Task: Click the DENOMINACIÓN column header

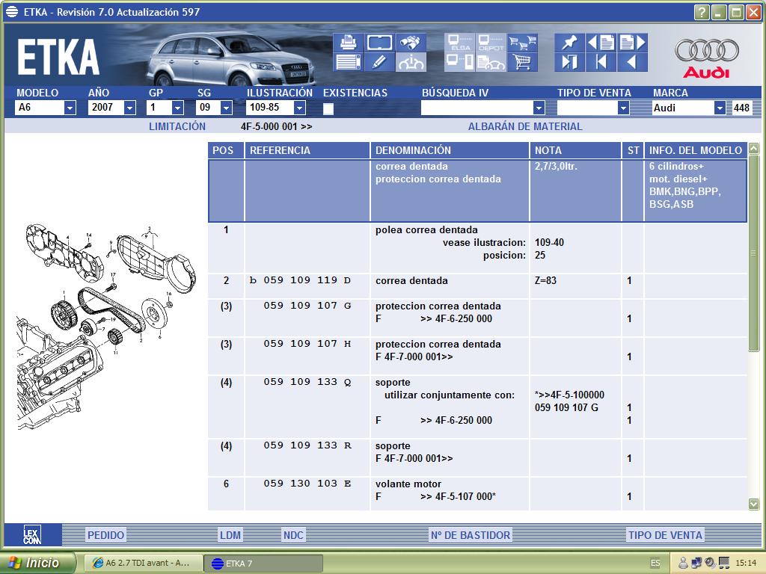Action: click(x=450, y=150)
